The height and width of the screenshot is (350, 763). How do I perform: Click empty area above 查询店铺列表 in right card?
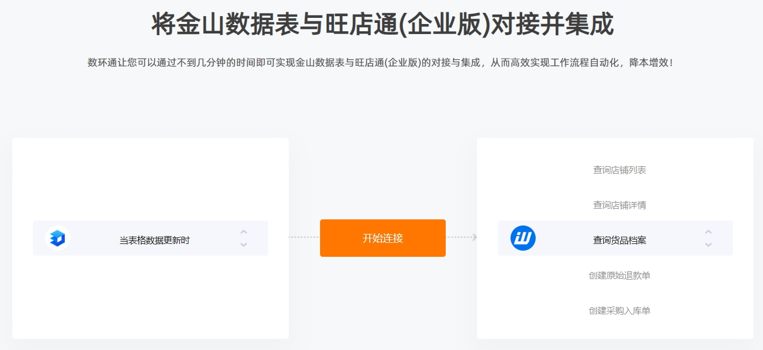(615, 150)
